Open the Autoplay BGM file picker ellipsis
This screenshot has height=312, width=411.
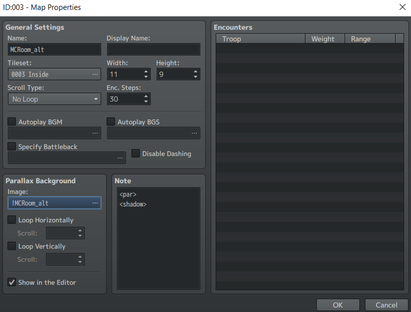click(x=95, y=133)
